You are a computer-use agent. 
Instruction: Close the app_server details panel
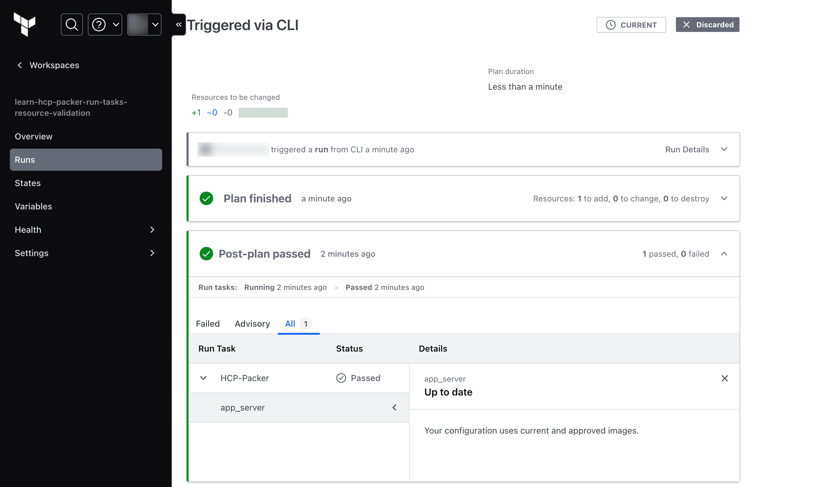coord(725,378)
